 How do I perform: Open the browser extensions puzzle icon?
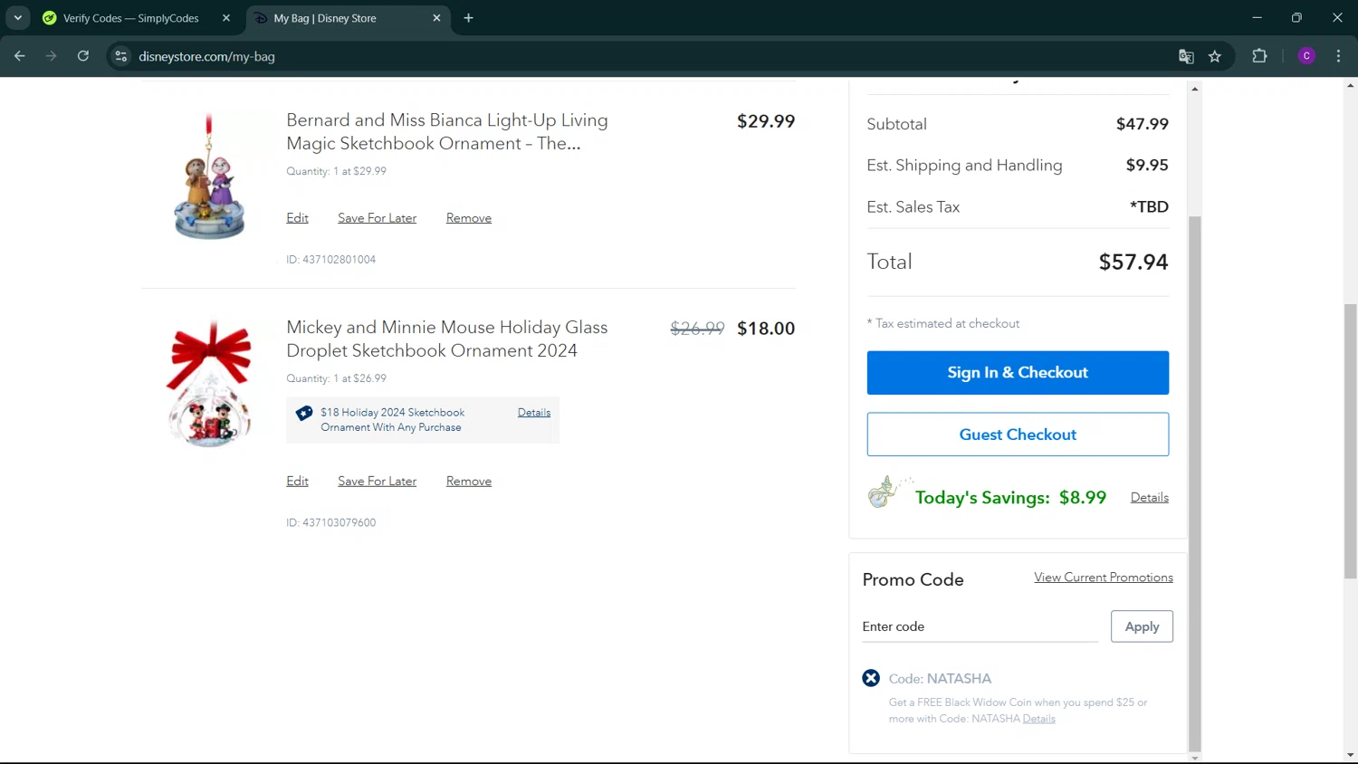point(1259,56)
